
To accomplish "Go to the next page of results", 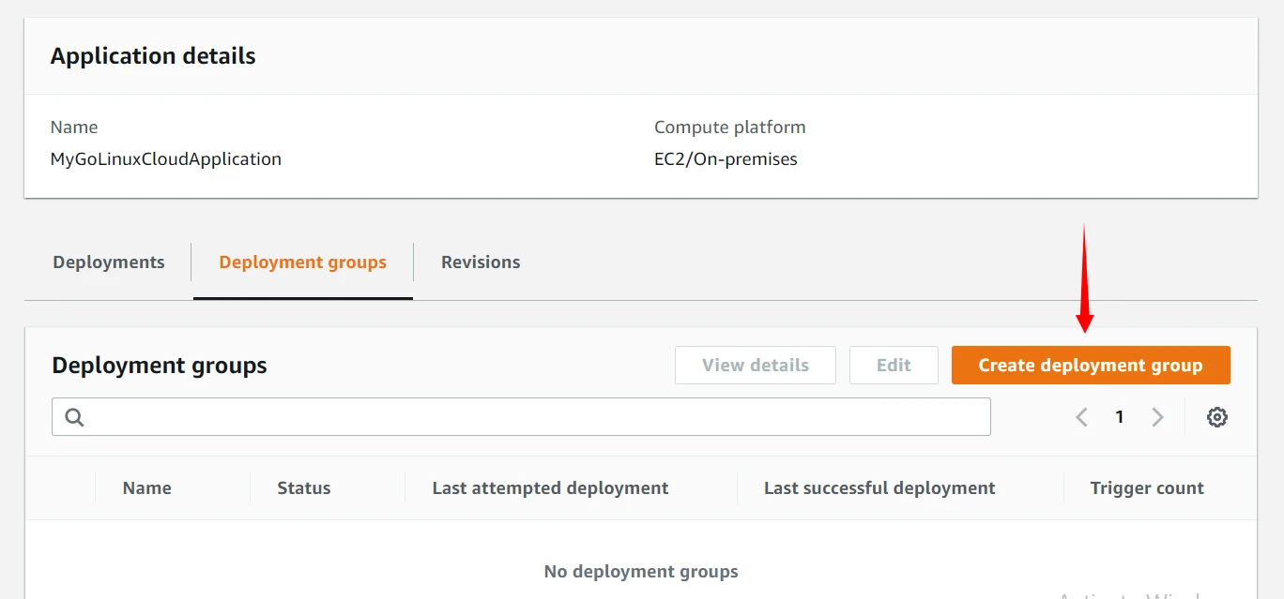I will click(x=1157, y=417).
